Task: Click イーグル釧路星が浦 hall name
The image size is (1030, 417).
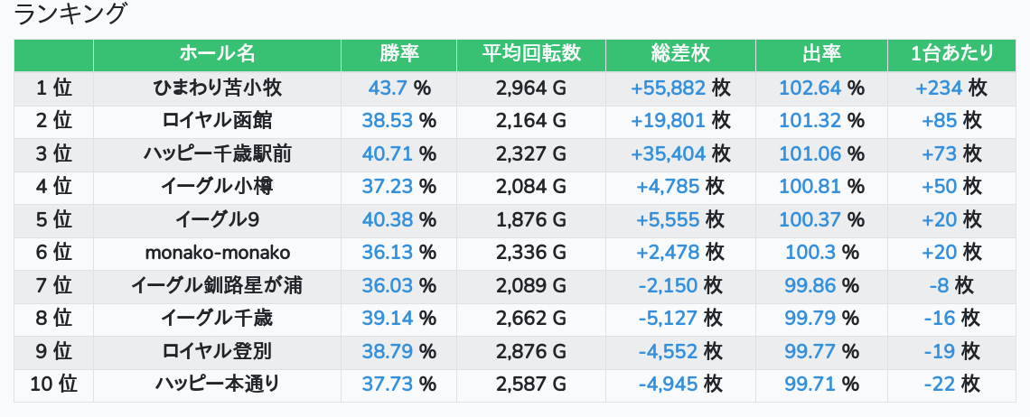Action: [217, 286]
